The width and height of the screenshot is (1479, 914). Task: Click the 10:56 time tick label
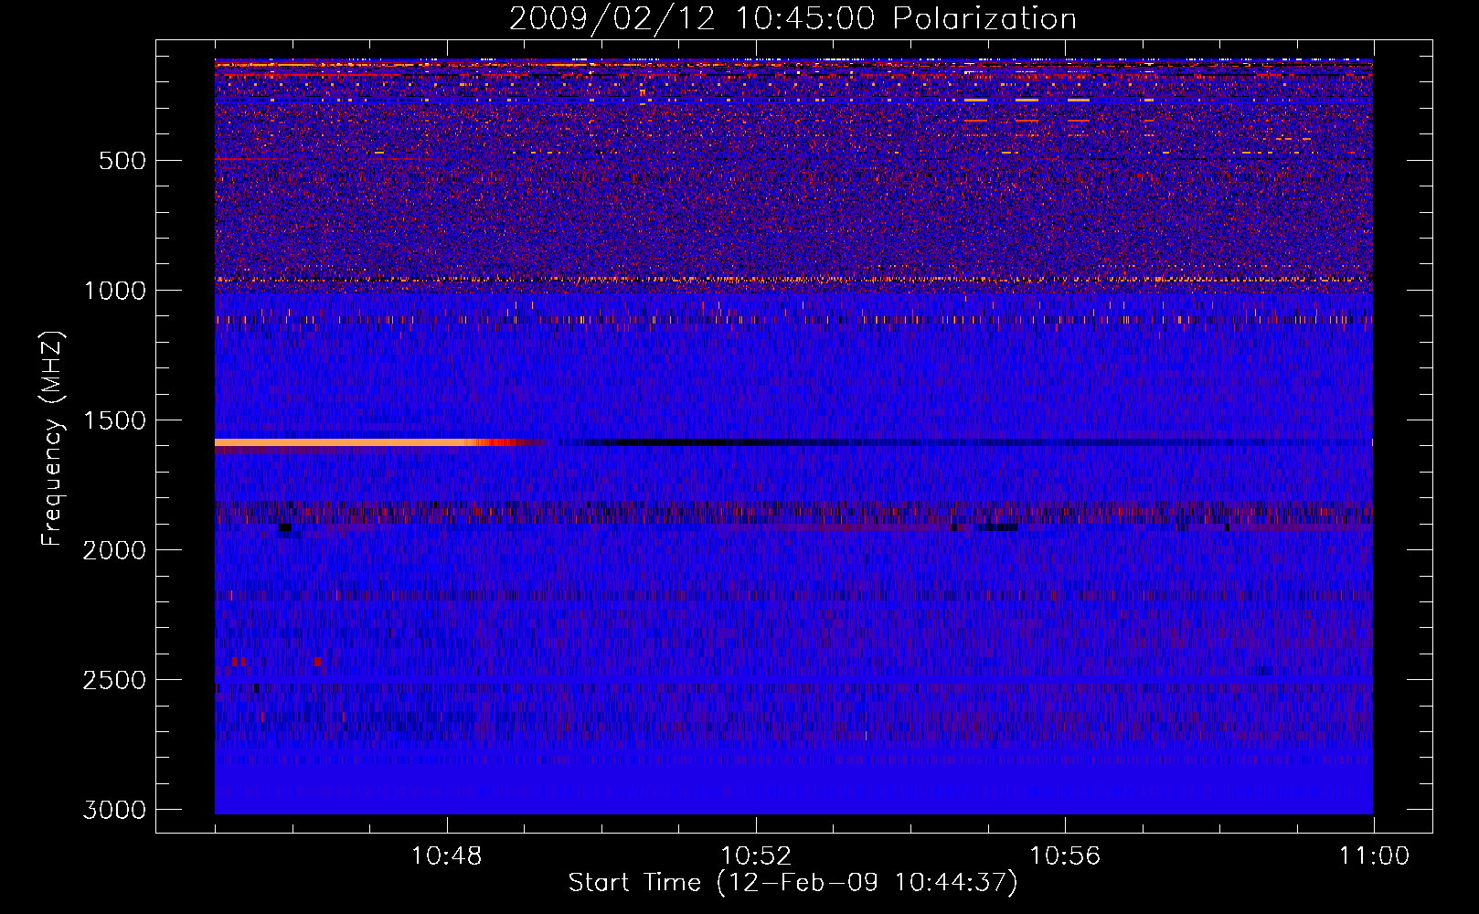coord(1065,856)
